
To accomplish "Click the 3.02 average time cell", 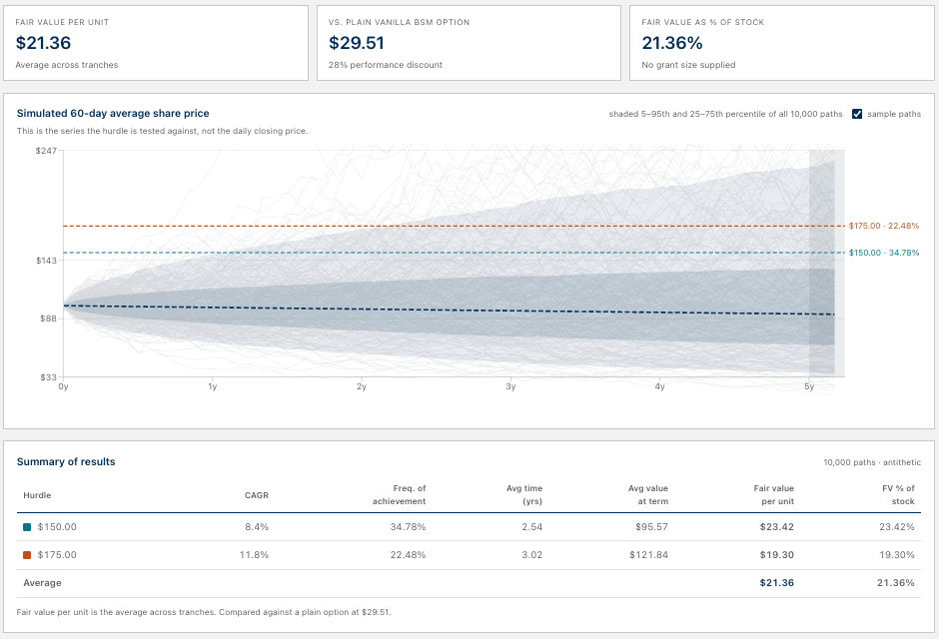I will point(531,555).
